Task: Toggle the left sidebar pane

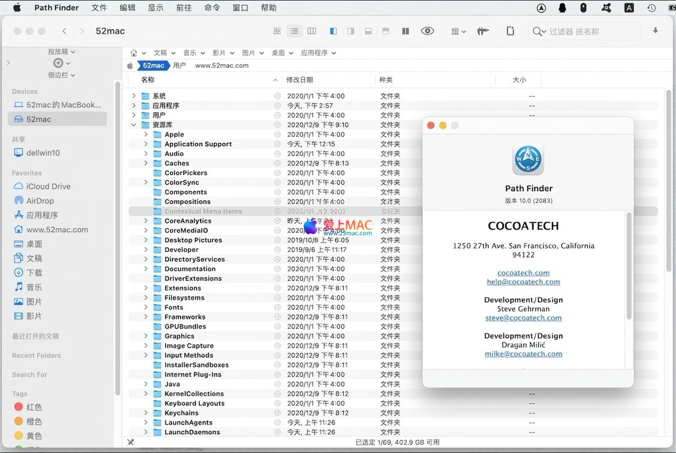Action: tap(333, 31)
